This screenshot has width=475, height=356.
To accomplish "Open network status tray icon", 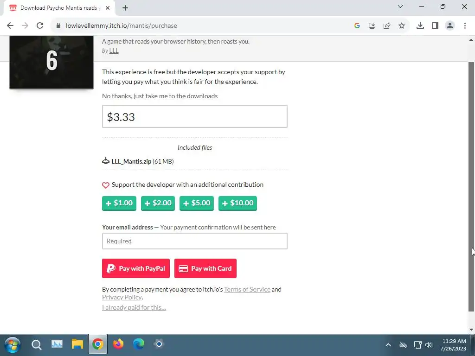I will 417,345.
